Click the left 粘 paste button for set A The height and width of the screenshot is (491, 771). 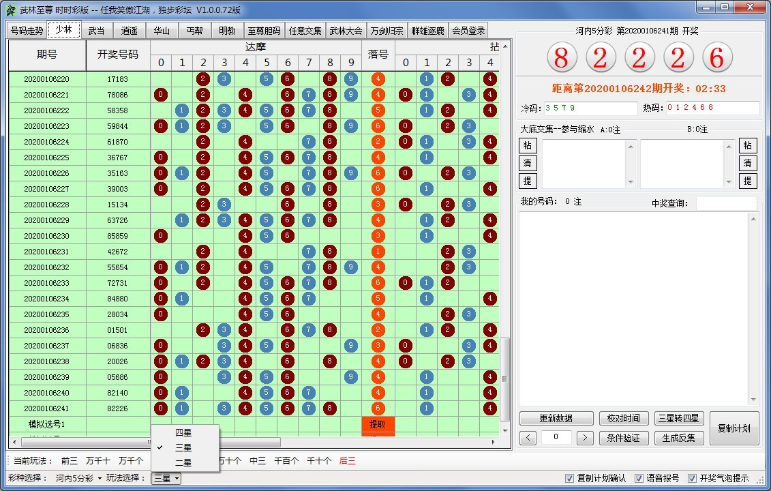tap(528, 145)
